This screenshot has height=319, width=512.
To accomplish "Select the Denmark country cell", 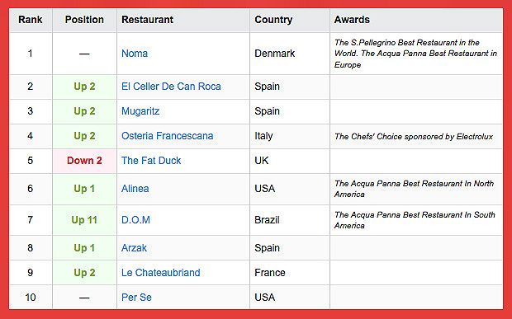I will pos(275,54).
